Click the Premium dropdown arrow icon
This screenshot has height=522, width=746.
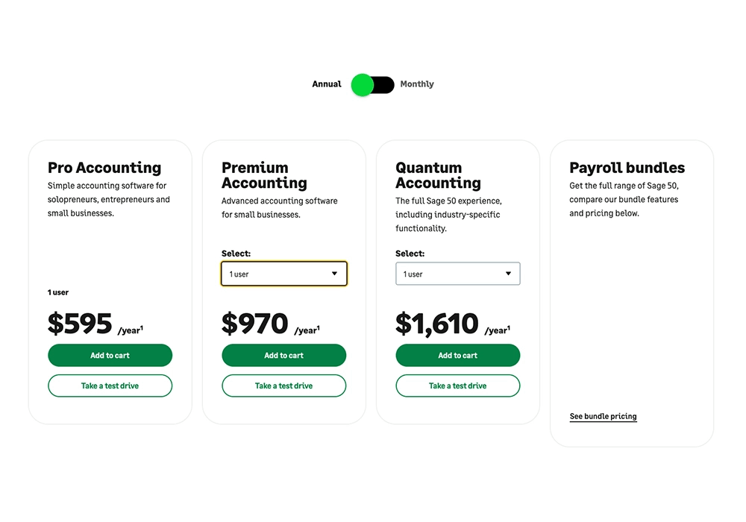pyautogui.click(x=334, y=274)
